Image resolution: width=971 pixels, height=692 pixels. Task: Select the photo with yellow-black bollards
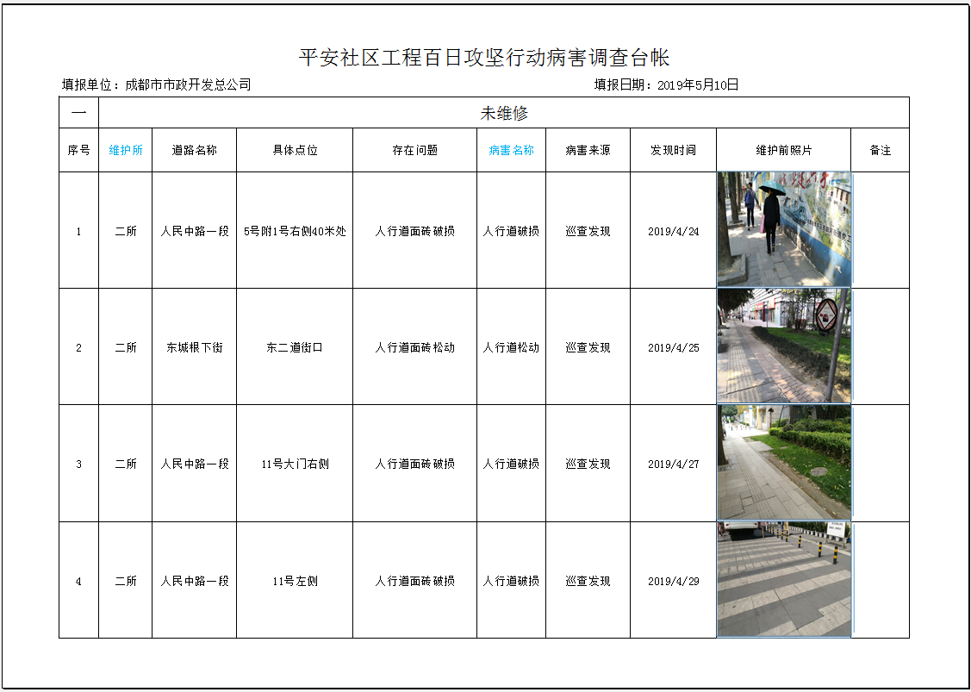click(x=783, y=579)
